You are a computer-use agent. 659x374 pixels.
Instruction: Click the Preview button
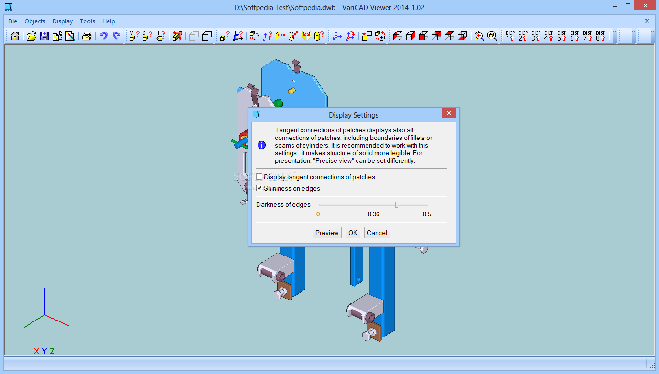point(327,233)
